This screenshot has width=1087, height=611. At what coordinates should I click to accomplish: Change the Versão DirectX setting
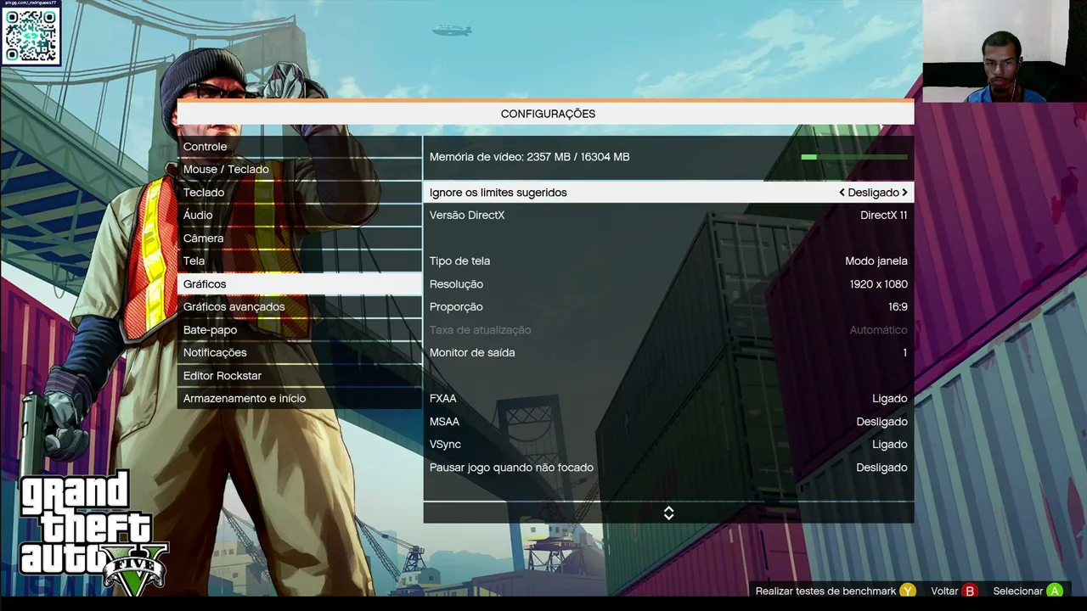pos(668,216)
